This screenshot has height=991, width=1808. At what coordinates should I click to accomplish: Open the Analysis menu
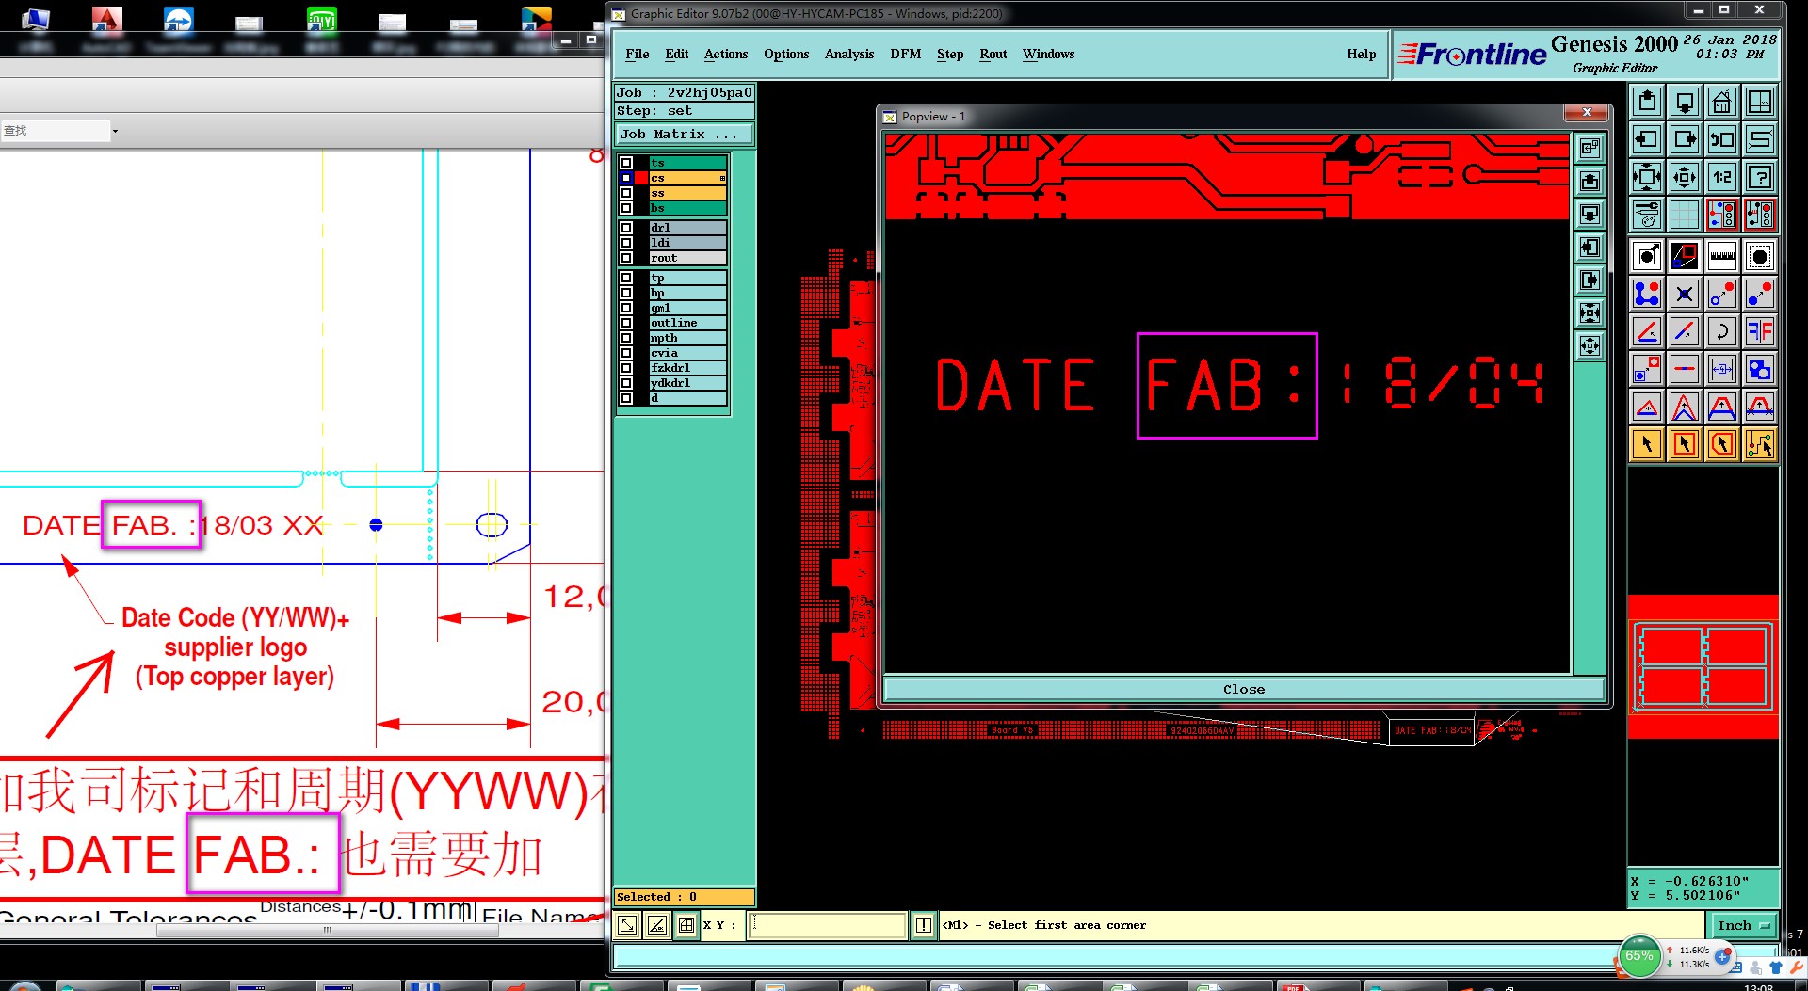848,54
